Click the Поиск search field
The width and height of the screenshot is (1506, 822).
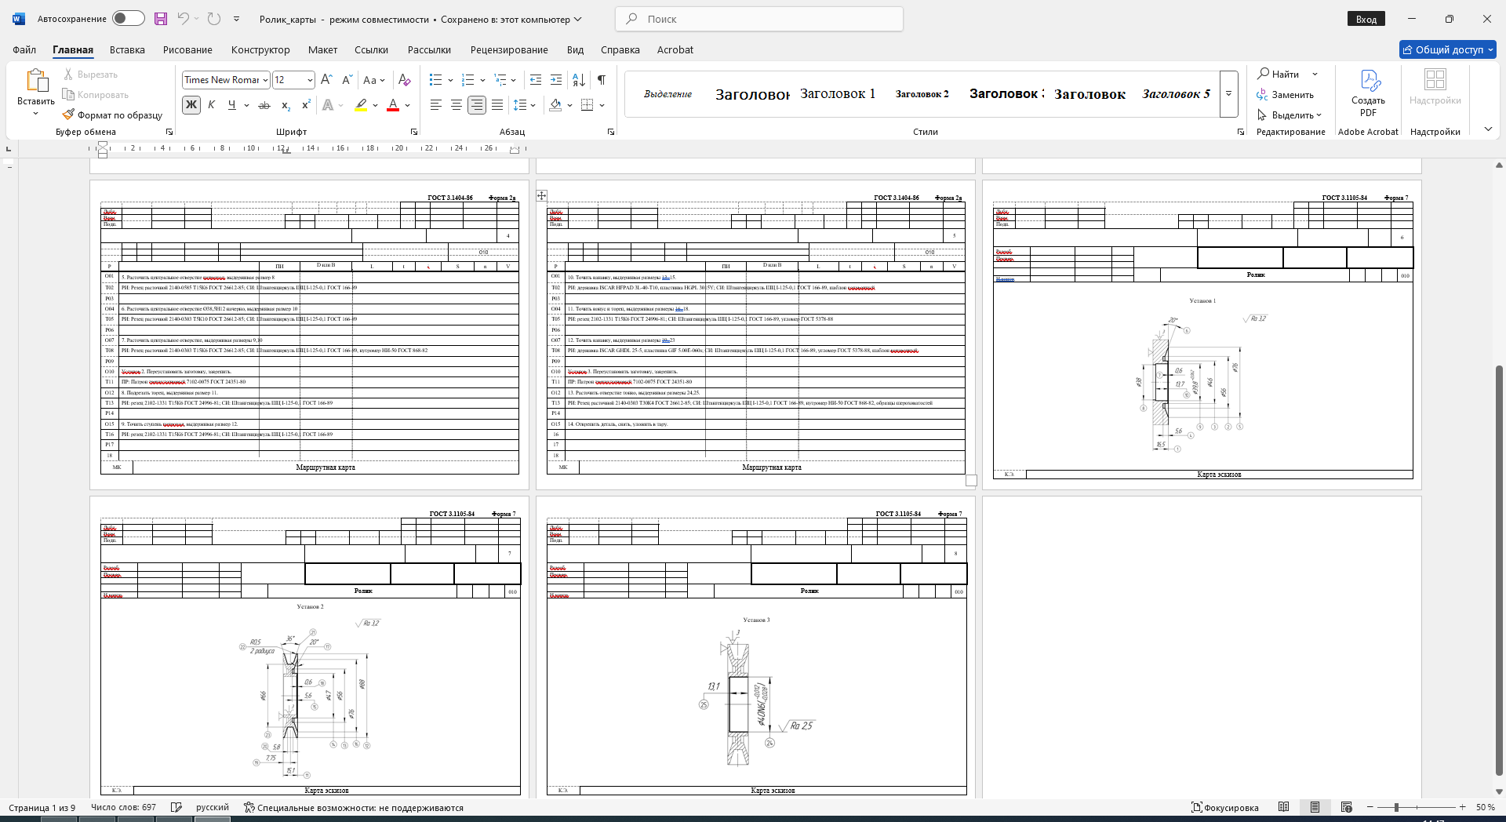759,19
